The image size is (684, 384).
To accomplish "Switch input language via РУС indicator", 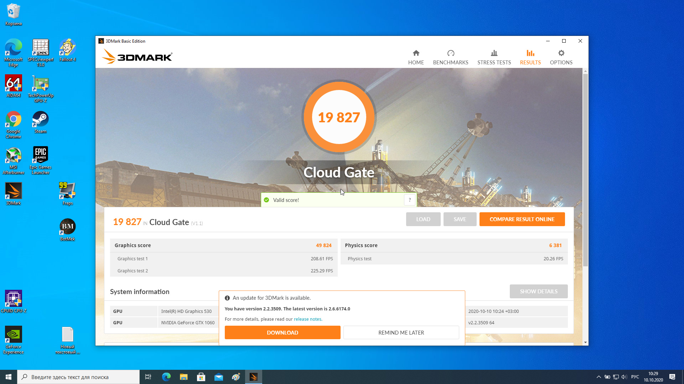I will [x=635, y=377].
